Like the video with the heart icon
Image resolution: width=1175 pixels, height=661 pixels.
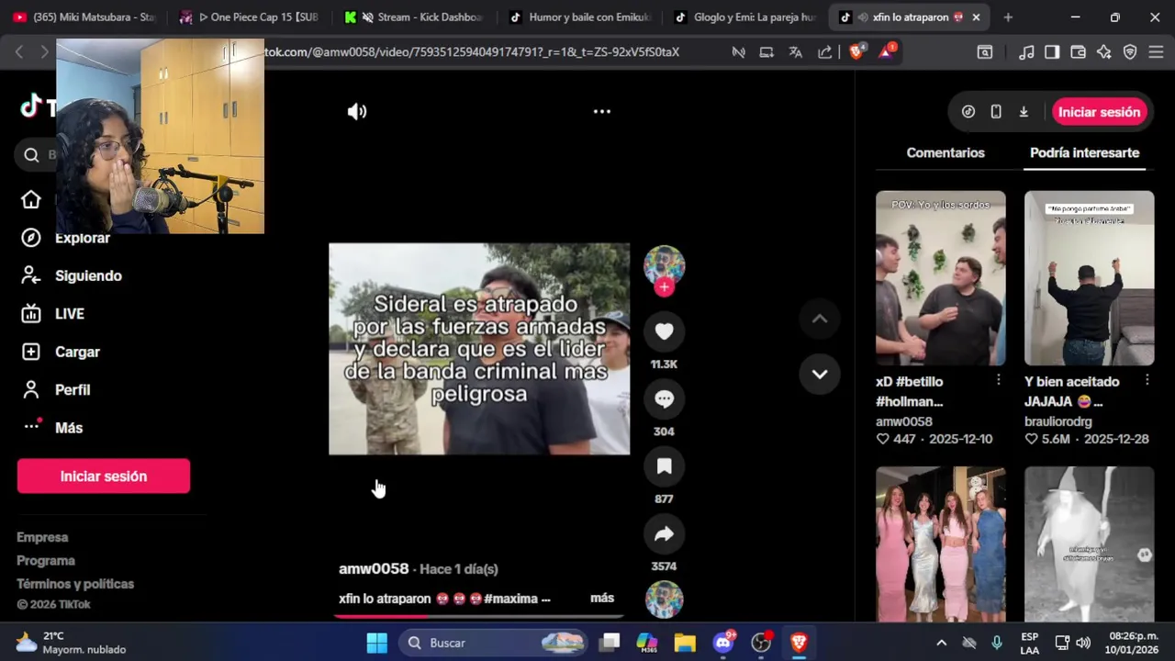(x=664, y=331)
